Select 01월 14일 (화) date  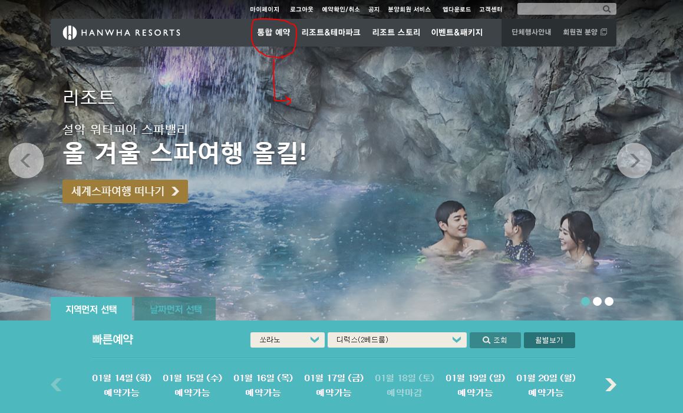121,385
